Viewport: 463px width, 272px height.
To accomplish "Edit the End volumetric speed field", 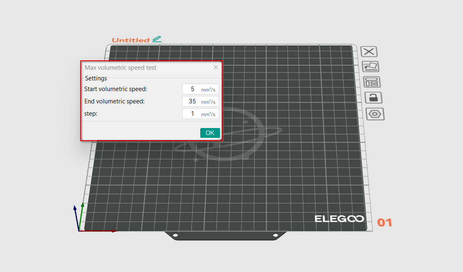I will (x=201, y=101).
